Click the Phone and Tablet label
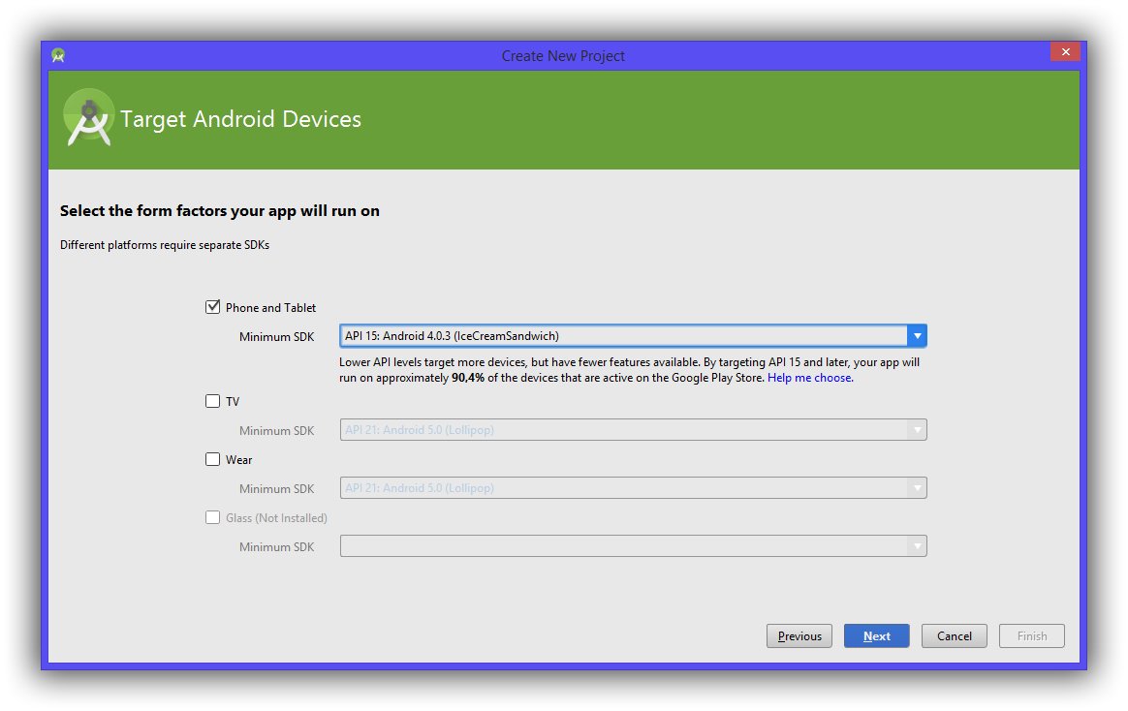This screenshot has height=711, width=1128. [270, 308]
